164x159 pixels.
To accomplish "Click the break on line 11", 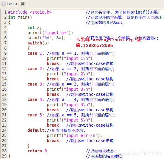I will pos(54,63).
